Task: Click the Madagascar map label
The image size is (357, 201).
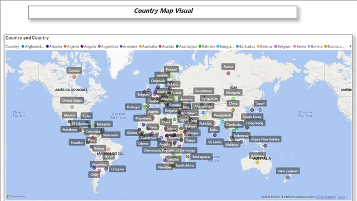Action: [201, 156]
